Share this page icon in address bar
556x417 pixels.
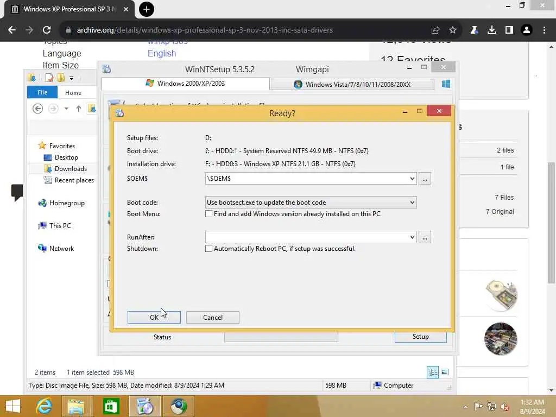[x=435, y=30]
